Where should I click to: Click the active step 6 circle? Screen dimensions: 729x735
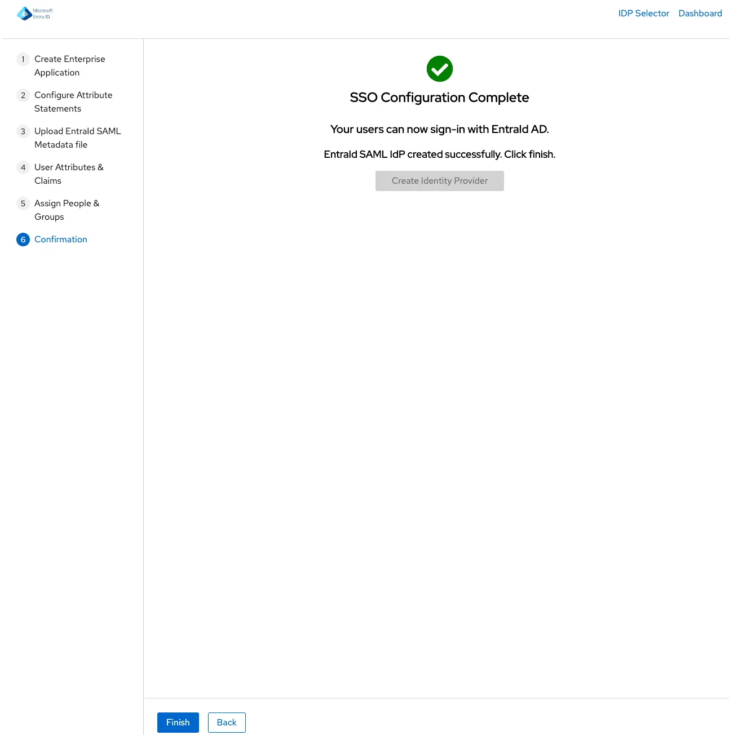click(23, 240)
